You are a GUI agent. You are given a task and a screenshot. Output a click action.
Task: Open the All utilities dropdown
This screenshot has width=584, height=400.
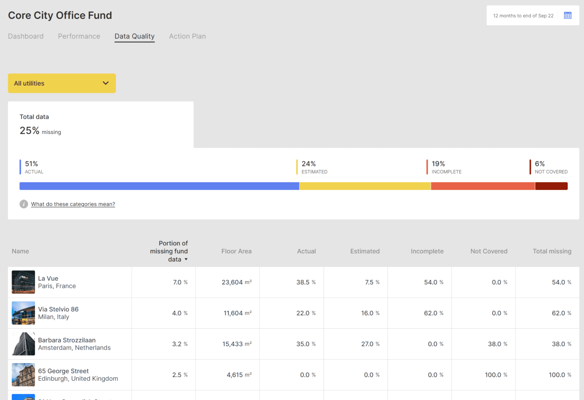62,83
